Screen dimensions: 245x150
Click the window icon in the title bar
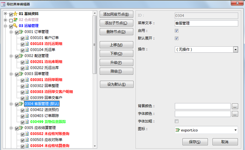point(3,4)
